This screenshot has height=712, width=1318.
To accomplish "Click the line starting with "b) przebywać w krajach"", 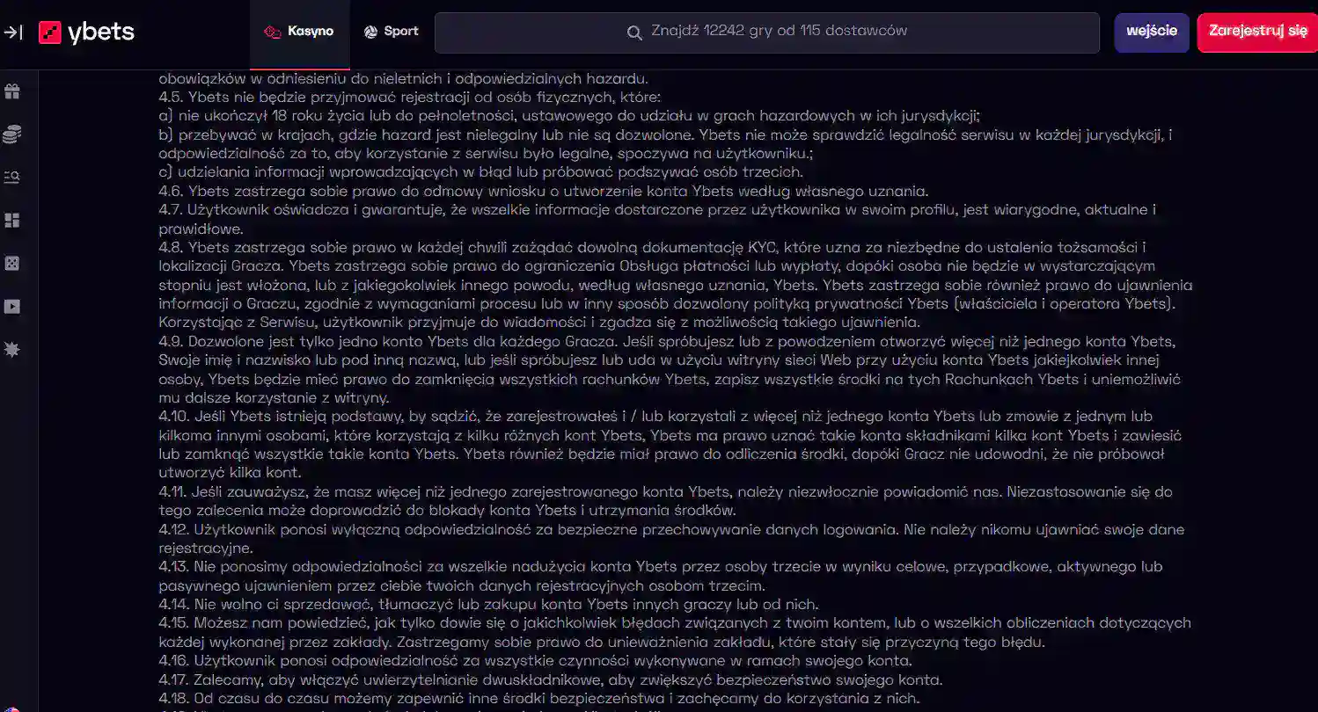I will pos(665,134).
